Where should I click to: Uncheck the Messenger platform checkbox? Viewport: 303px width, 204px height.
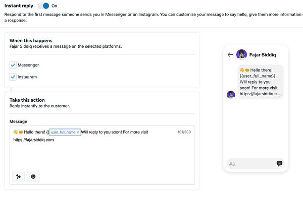[x=13, y=65]
